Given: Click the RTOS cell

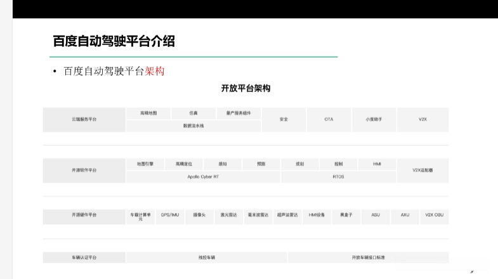Looking at the screenshot, I should (339, 177).
